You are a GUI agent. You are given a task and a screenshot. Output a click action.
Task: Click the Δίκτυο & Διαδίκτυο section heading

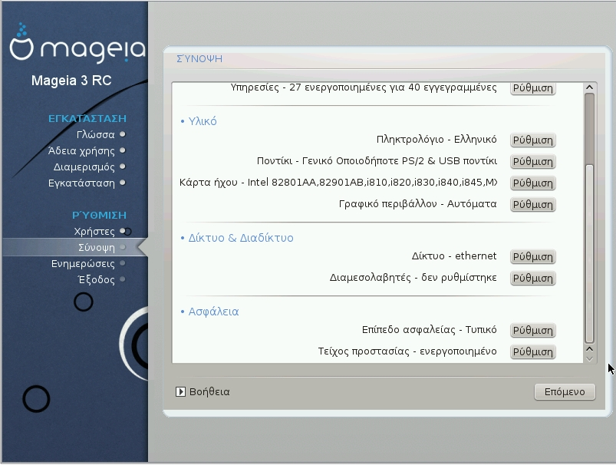click(x=241, y=238)
